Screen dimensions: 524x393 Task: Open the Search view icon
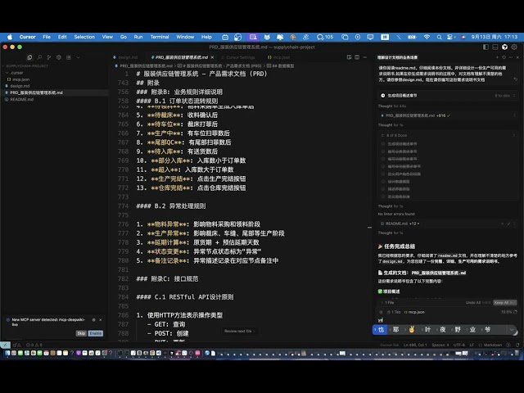(x=39, y=57)
